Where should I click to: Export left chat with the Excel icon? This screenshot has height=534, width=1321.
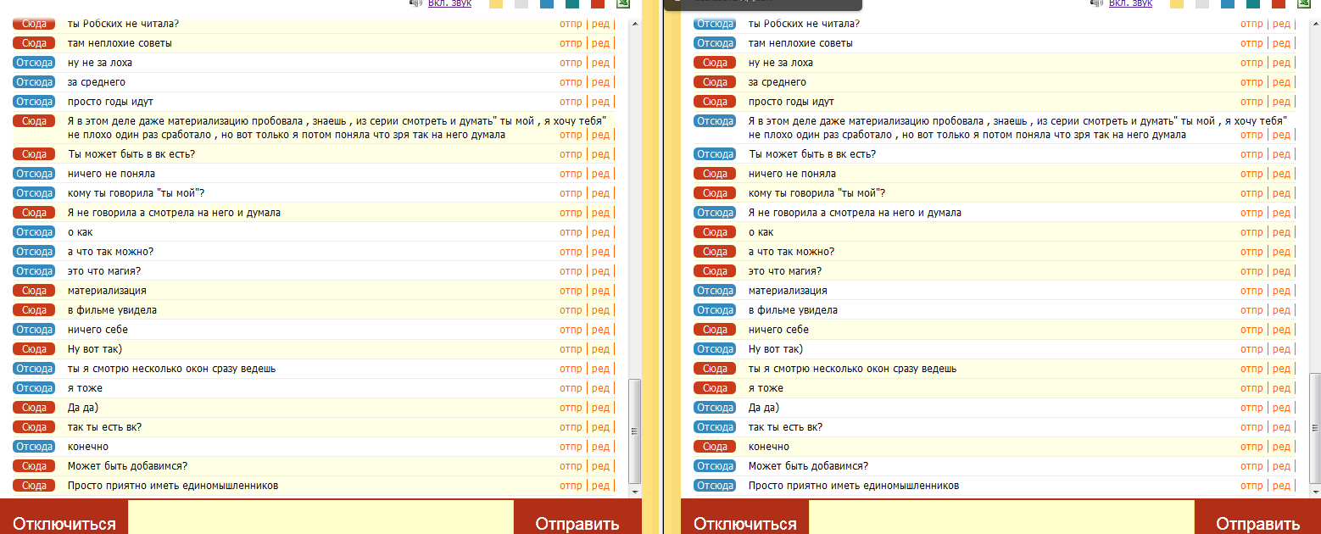point(622,3)
